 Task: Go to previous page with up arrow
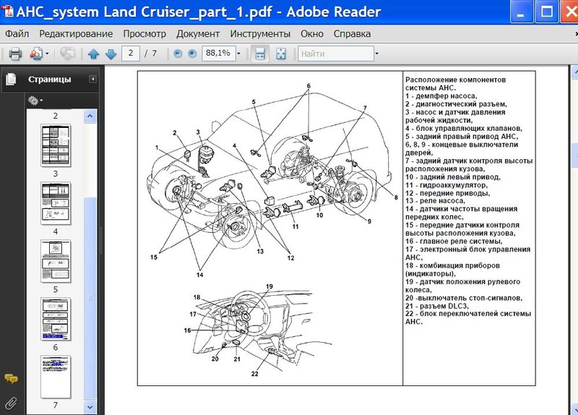pyautogui.click(x=94, y=54)
